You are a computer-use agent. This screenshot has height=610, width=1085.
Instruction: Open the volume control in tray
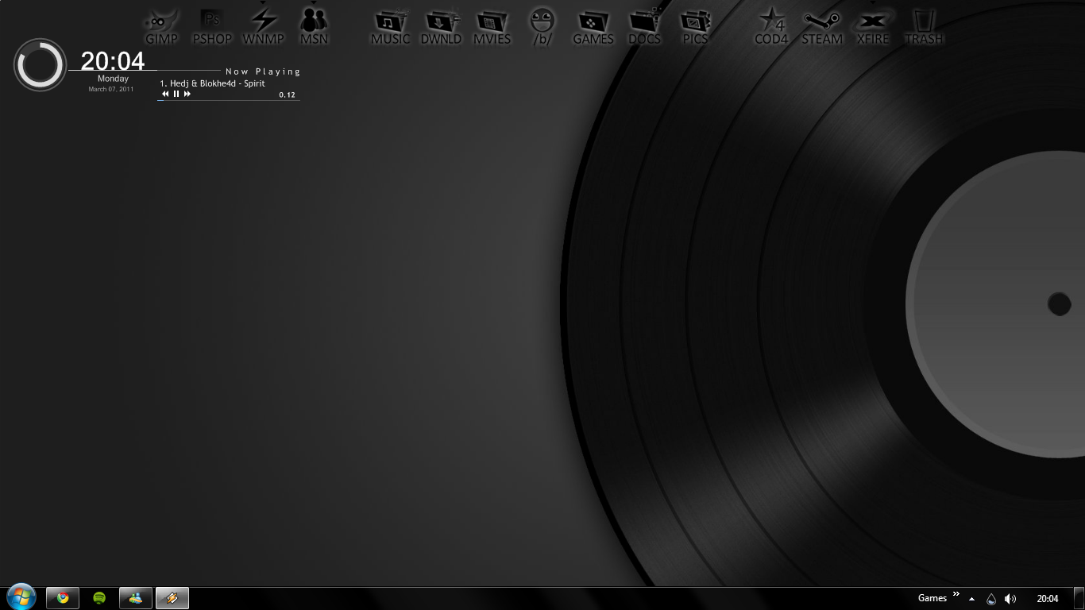coord(1010,599)
